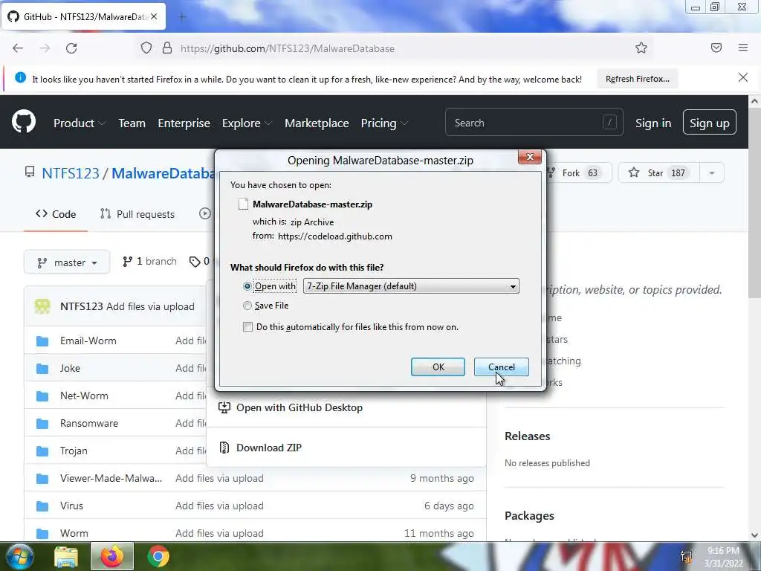Click the Refresh Firefox button
This screenshot has height=571, width=761.
(x=637, y=79)
